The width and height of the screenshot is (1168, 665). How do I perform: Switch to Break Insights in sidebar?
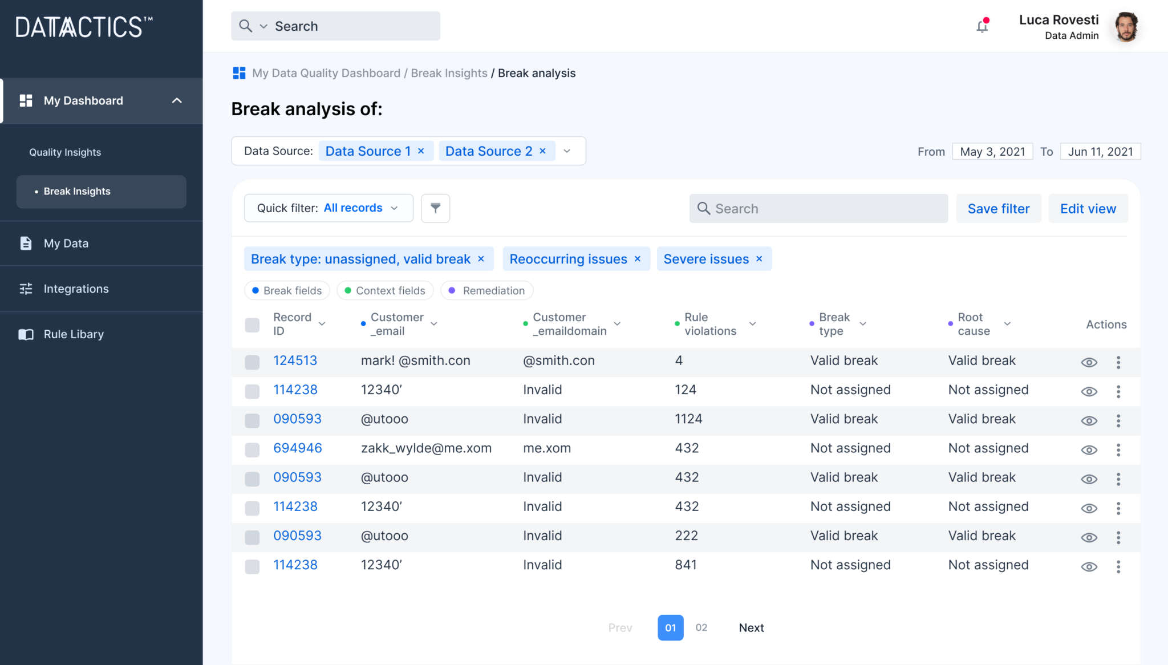78,192
